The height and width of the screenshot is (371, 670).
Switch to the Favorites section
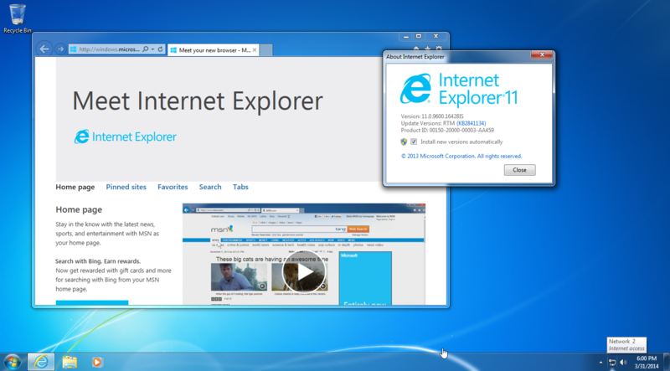[x=173, y=187]
